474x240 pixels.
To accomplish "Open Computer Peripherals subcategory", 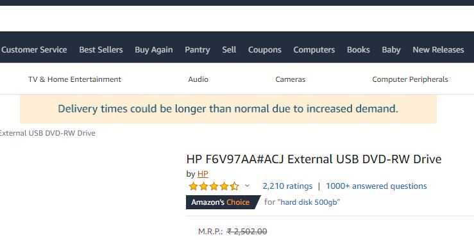I will pyautogui.click(x=411, y=79).
